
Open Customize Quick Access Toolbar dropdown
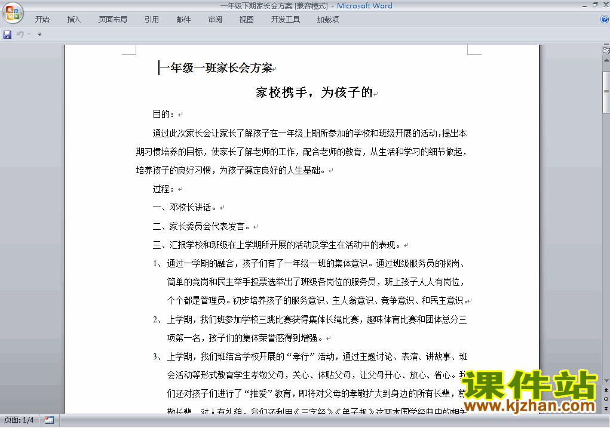coord(39,35)
